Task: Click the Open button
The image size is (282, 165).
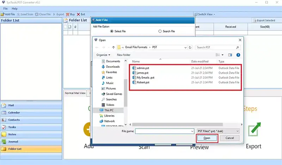Action: [207, 138]
